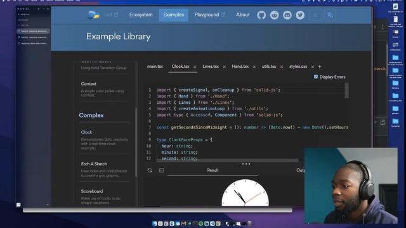Click the createAnimationLoop import line
Image resolution: width=406 pixels, height=228 pixels.
pos(213,108)
